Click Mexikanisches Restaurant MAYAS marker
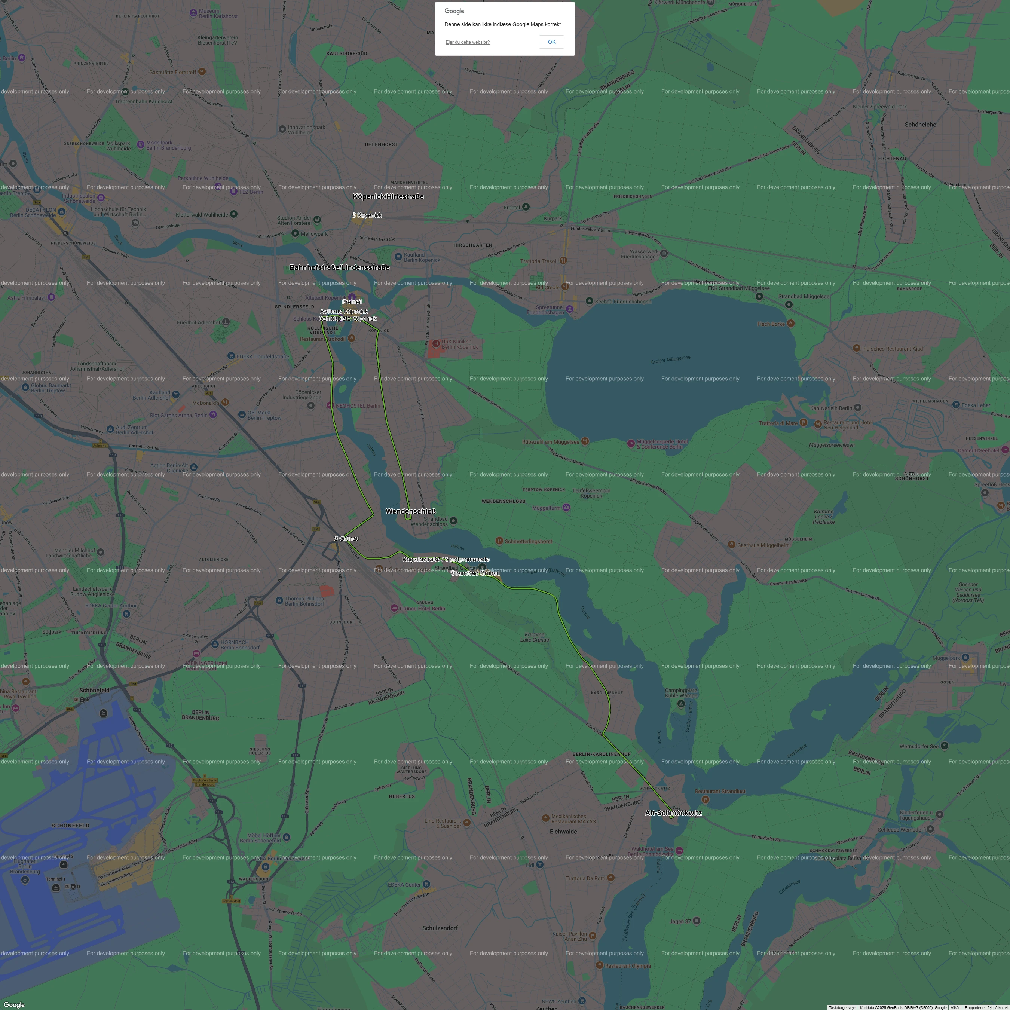The image size is (1010, 1010). coord(545,818)
